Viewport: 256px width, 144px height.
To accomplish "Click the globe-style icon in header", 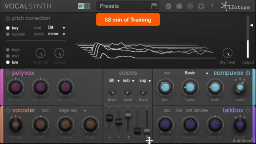I will (190, 6).
